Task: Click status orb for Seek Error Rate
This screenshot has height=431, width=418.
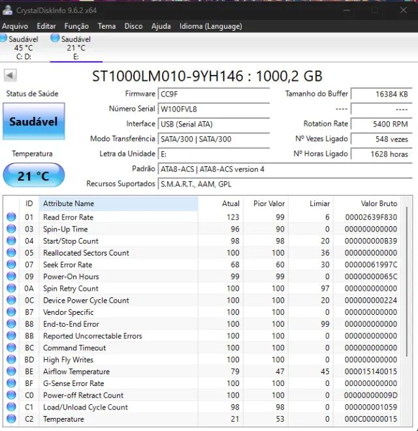Action: (11, 265)
